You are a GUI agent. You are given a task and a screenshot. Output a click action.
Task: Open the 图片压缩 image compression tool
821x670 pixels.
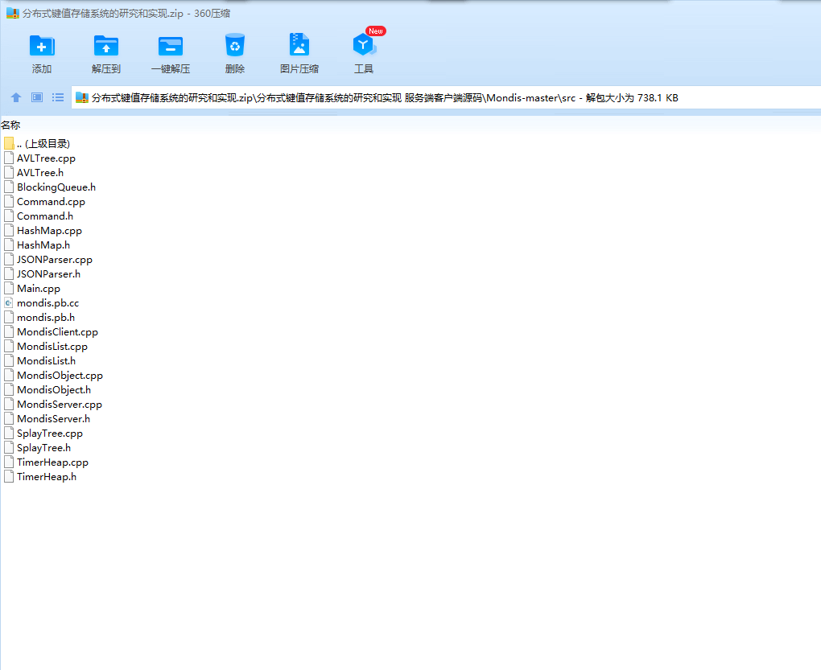click(299, 46)
